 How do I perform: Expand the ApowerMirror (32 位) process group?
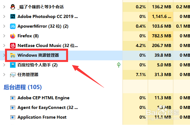(4, 26)
